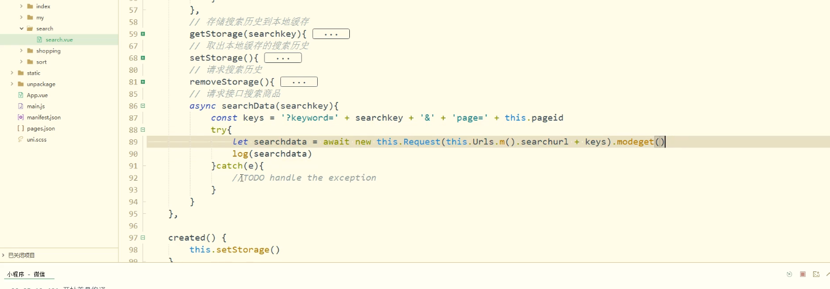Click line number 57 in gutter
Screen dimensions: 830x289
[133, 10]
